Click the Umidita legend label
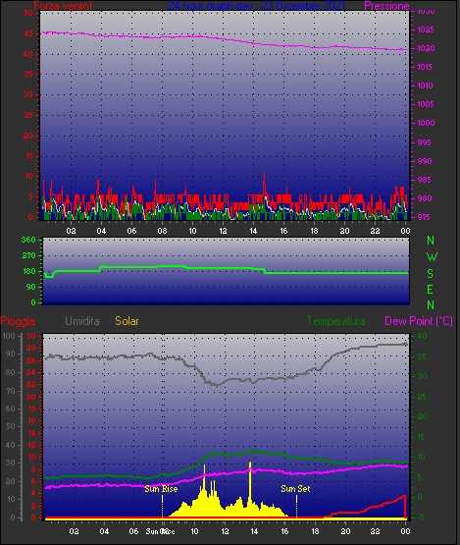 point(82,321)
